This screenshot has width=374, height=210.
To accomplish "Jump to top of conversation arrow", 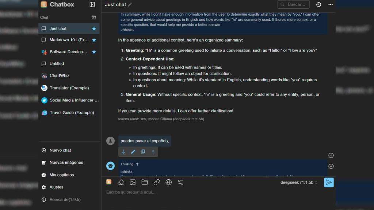I will tap(331, 155).
